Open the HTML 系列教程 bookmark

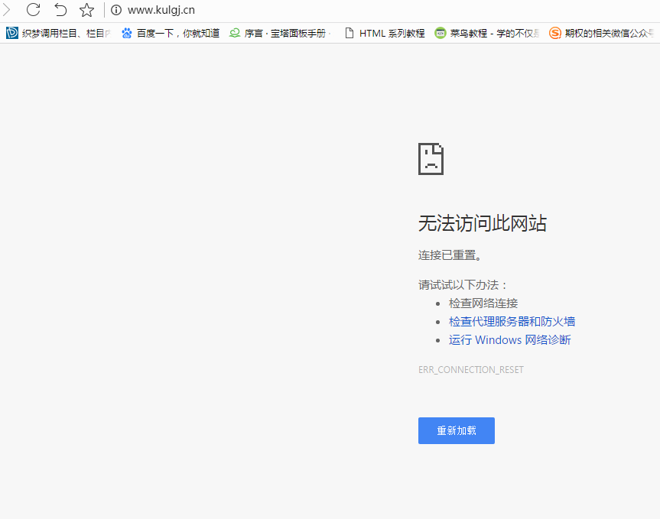(x=385, y=34)
